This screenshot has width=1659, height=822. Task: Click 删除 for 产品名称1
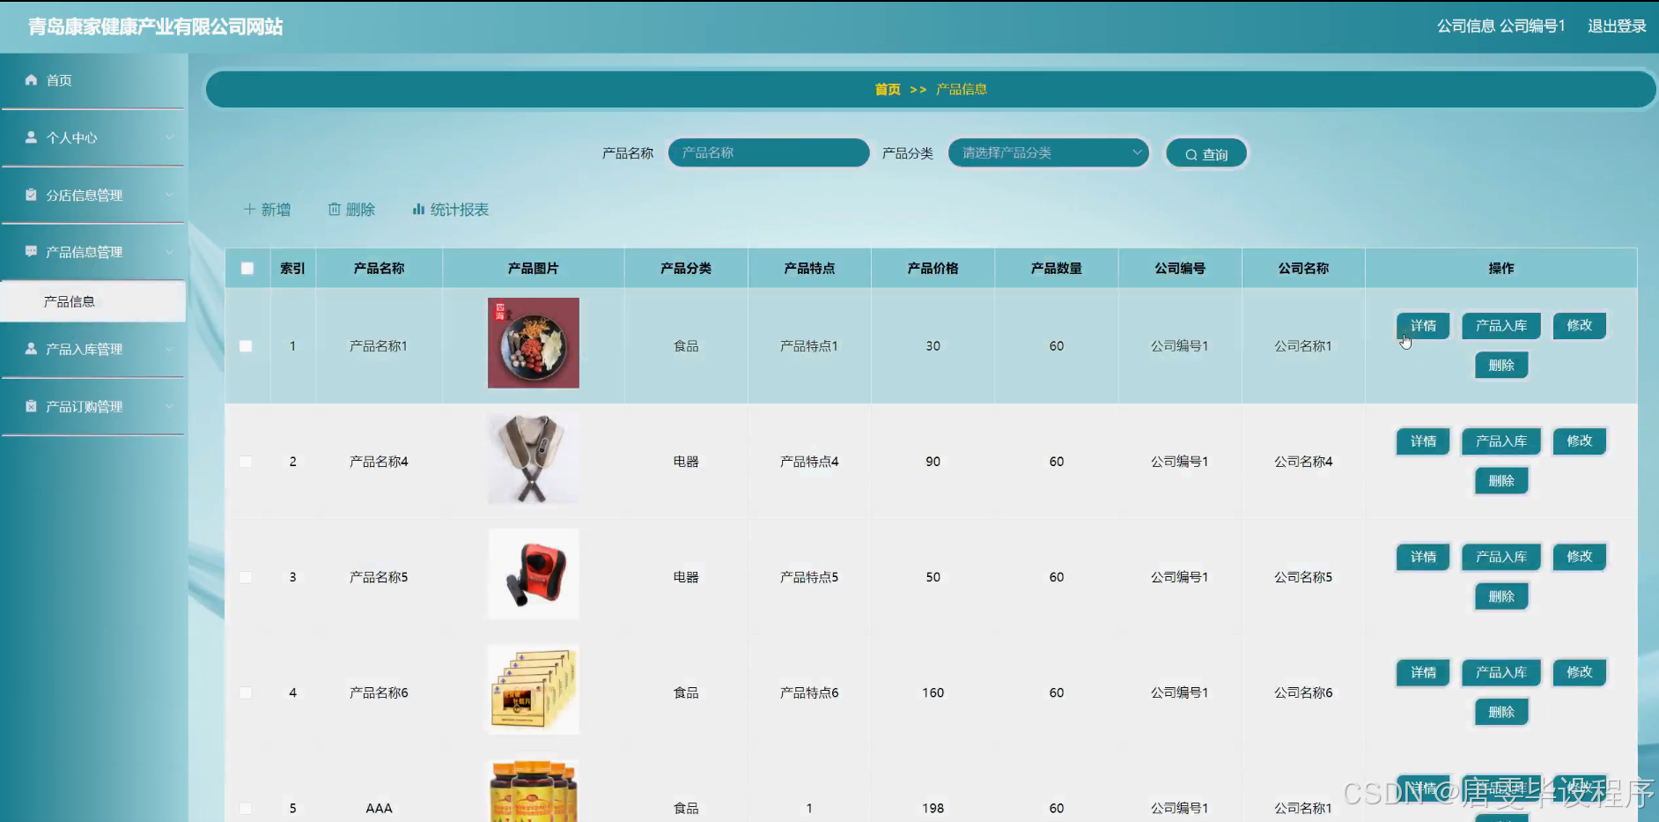[x=1501, y=366]
